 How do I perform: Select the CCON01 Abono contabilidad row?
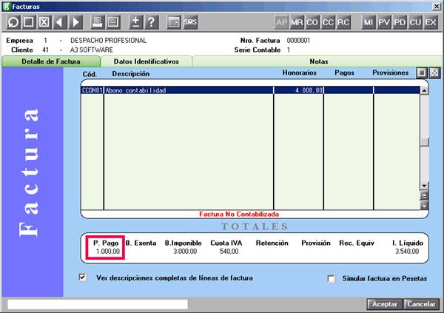250,90
